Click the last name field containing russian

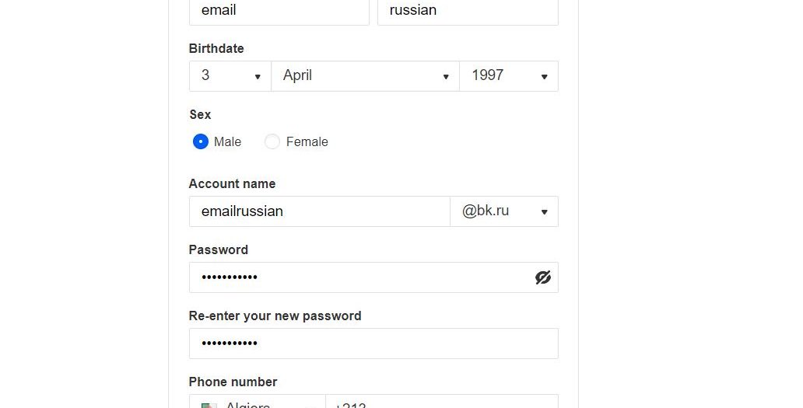pos(468,11)
